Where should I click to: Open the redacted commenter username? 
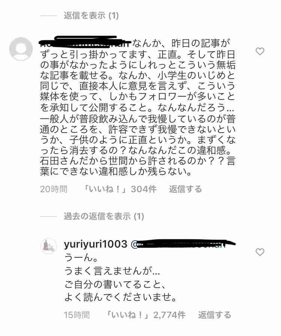pos(85,42)
